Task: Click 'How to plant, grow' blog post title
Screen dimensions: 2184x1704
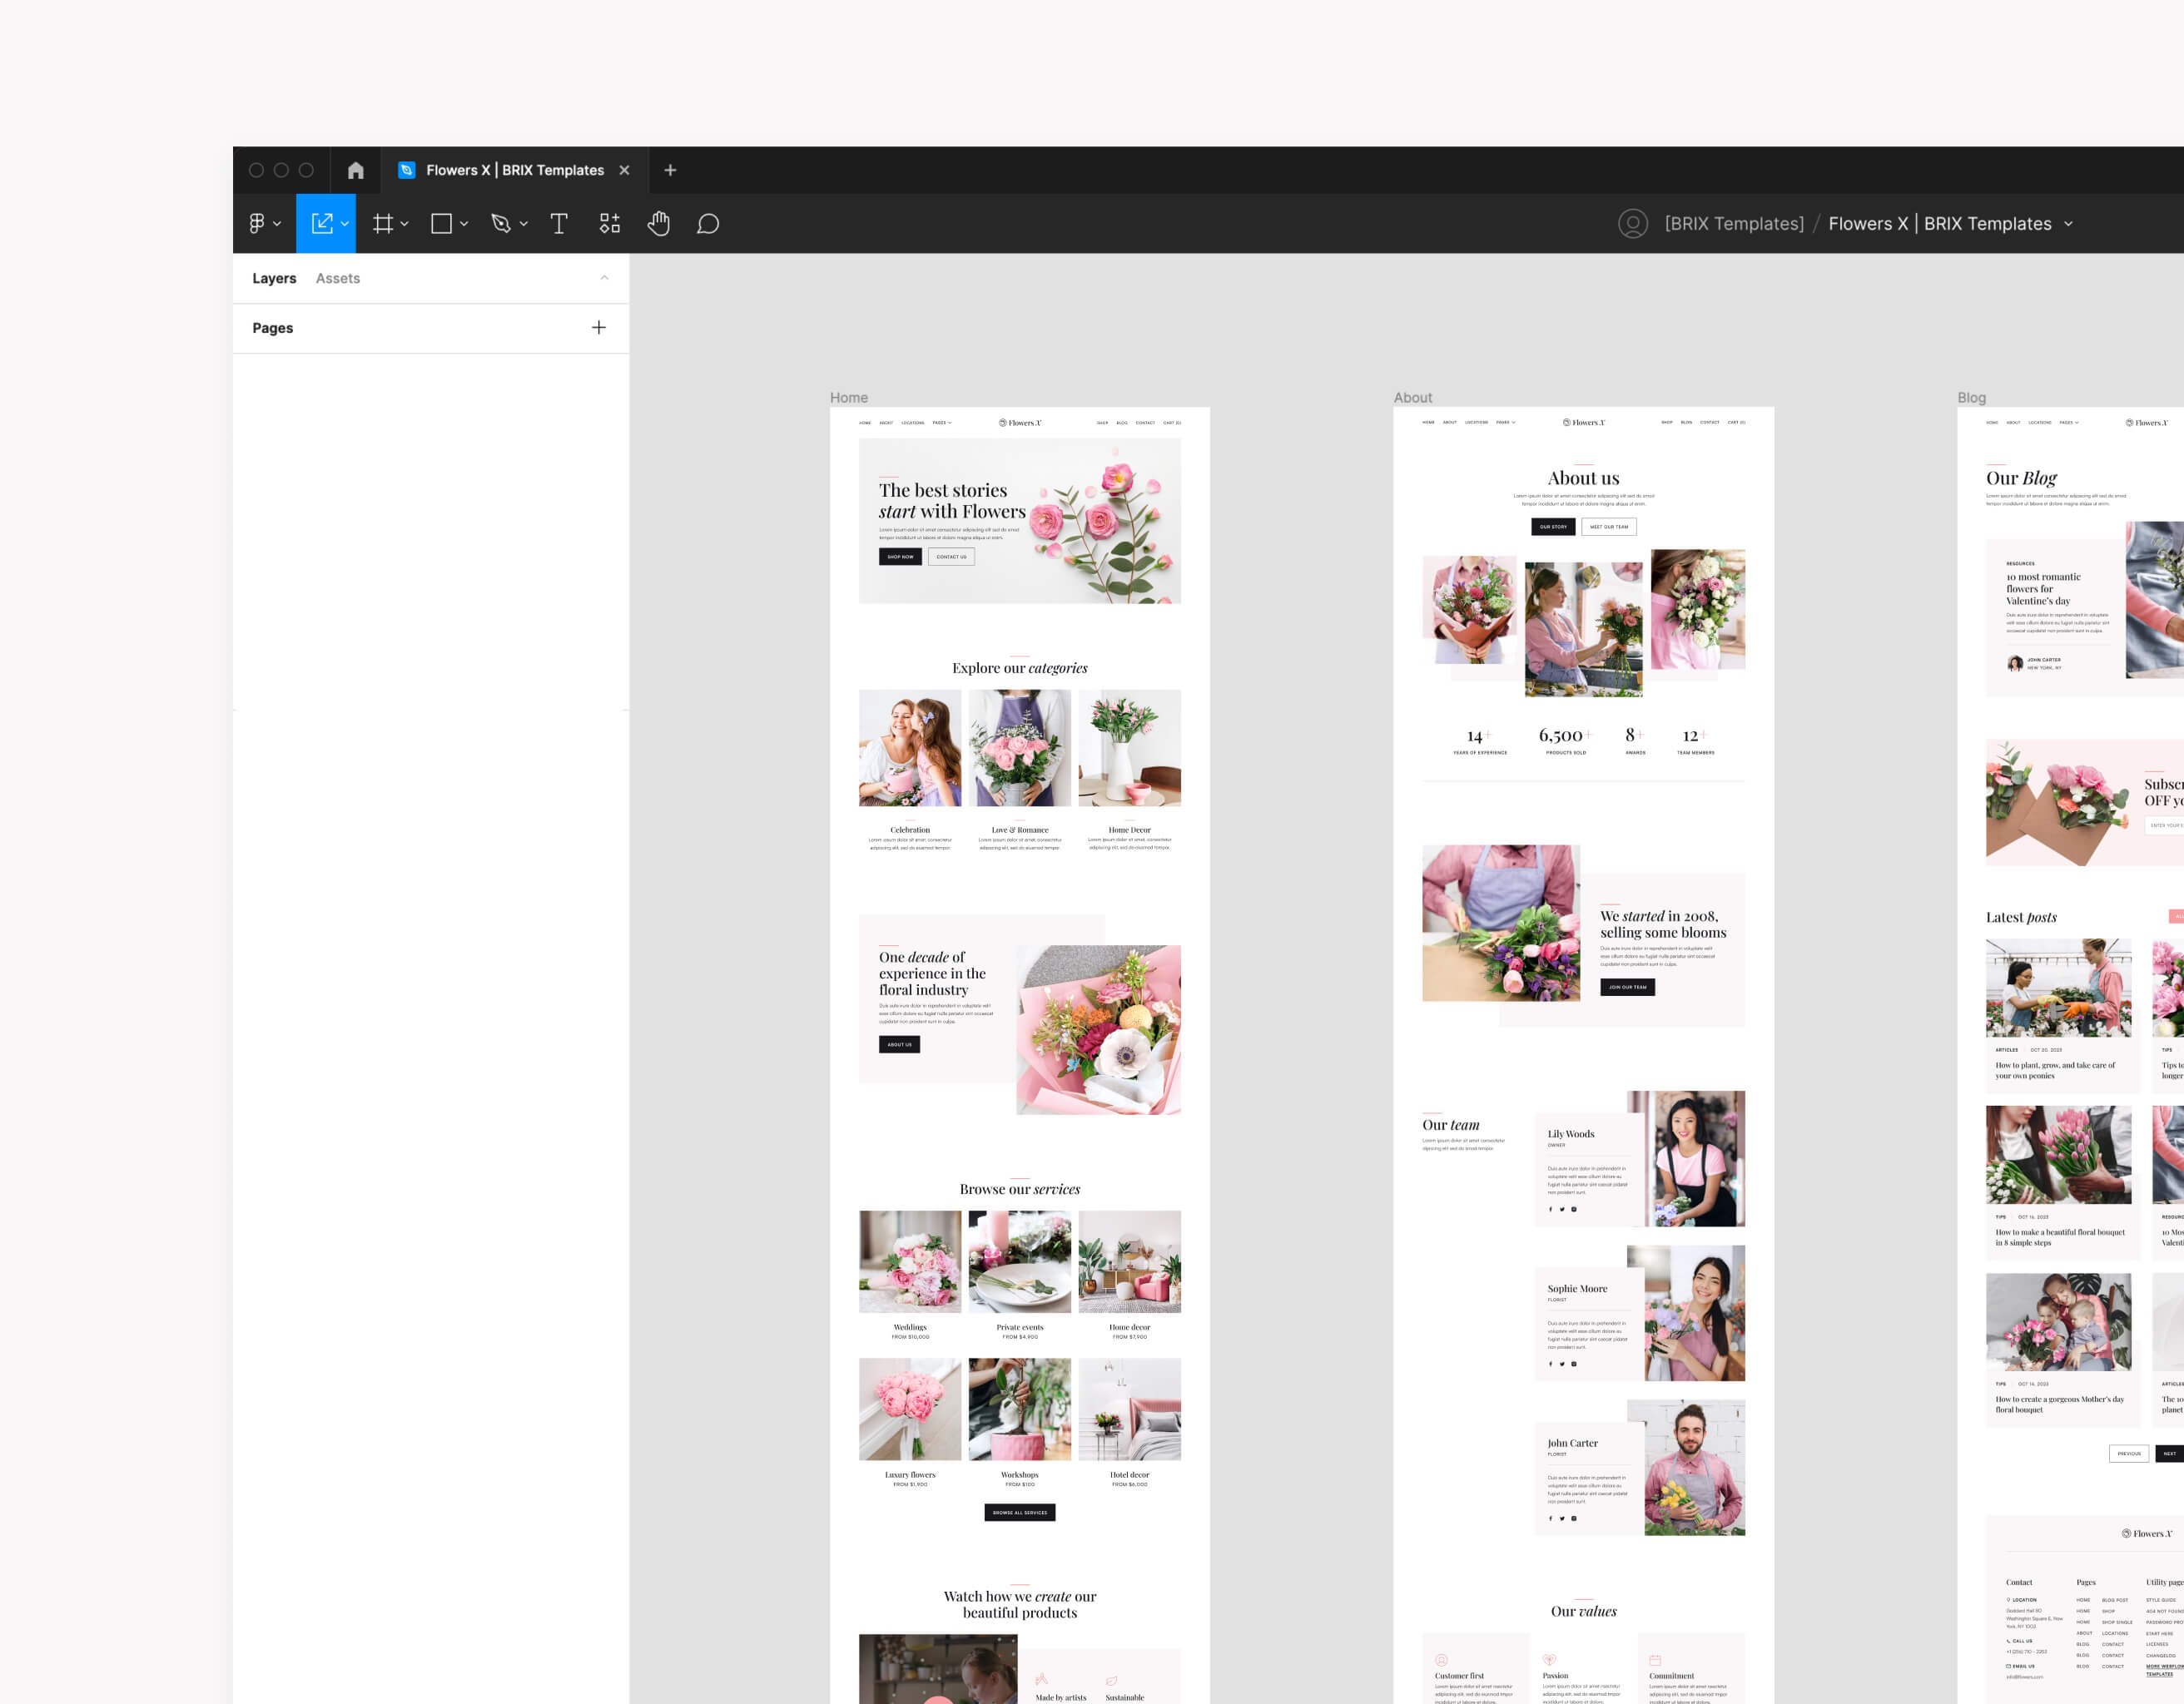Action: tap(2055, 1070)
